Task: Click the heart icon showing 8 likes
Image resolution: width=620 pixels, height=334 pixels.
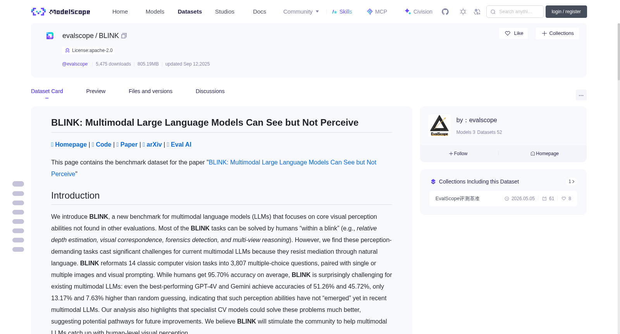Action: point(564,199)
